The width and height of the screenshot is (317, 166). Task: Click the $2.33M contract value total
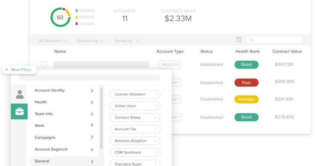tap(178, 18)
